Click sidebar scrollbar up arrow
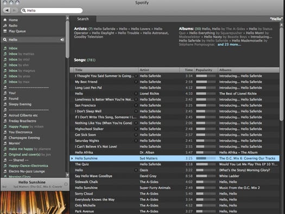 (x=67, y=18)
